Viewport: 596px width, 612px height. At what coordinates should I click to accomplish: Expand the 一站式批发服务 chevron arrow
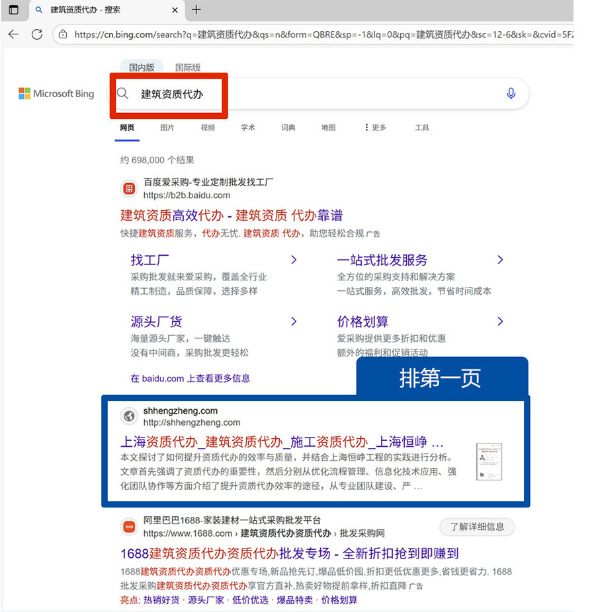coord(500,260)
